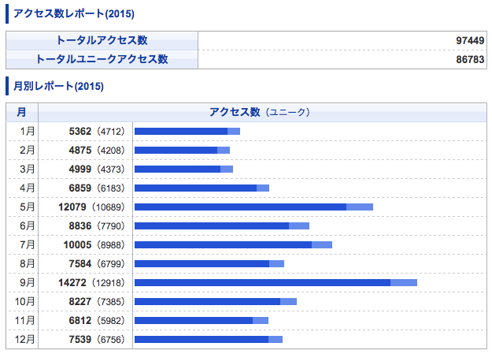
Task: Select the 3月 row label
Action: (27, 170)
